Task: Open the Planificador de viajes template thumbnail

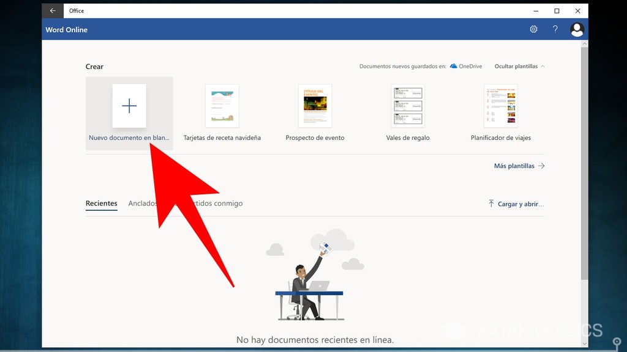Action: click(501, 106)
